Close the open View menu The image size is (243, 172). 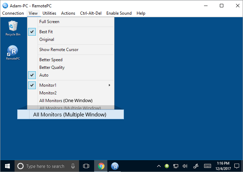click(x=33, y=13)
